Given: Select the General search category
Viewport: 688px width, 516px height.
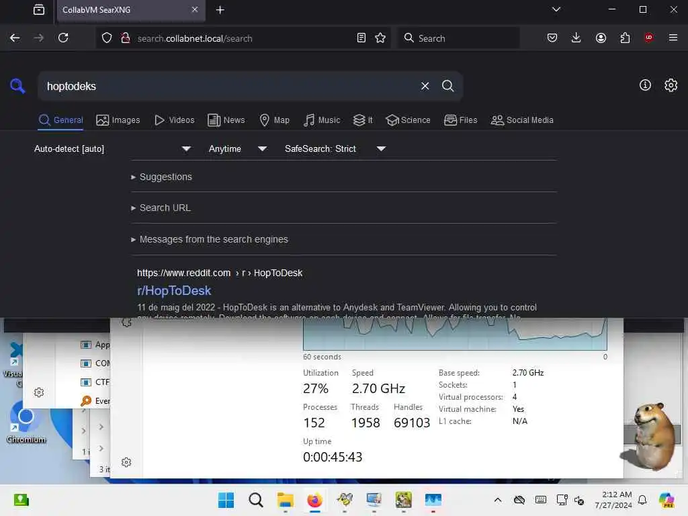Looking at the screenshot, I should click(60, 120).
